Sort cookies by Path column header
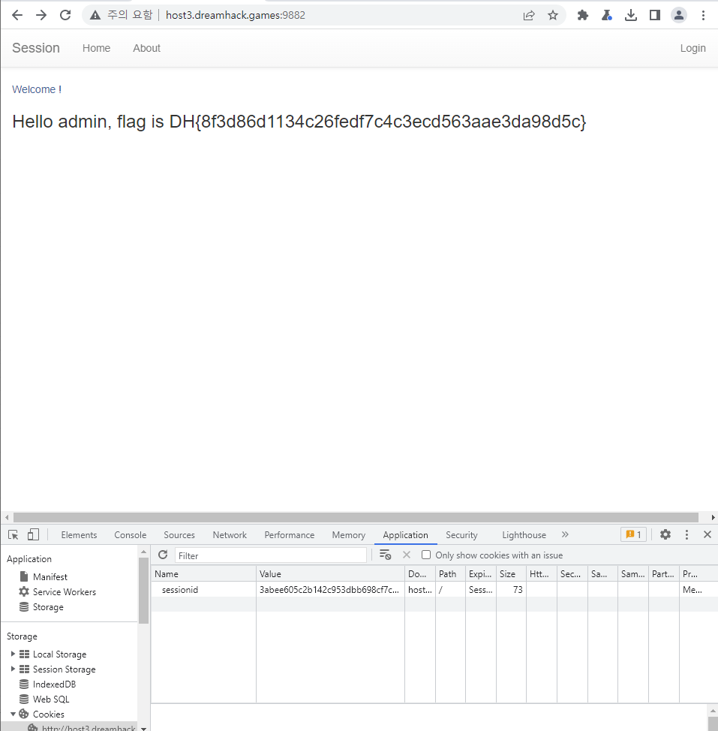718x731 pixels. click(451, 574)
